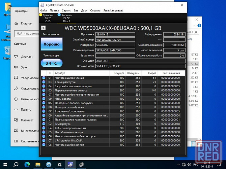Click the Порог column header

tap(149, 73)
